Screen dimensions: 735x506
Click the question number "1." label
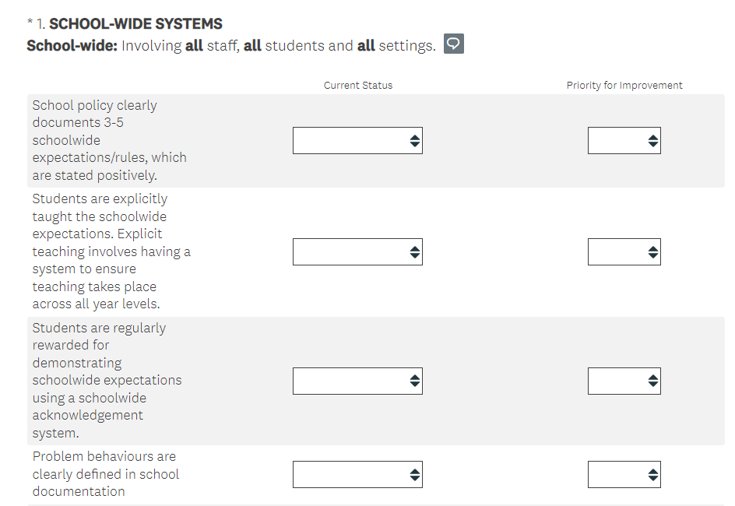click(42, 24)
